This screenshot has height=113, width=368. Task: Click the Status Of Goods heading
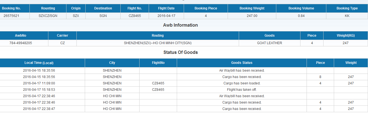[181, 52]
